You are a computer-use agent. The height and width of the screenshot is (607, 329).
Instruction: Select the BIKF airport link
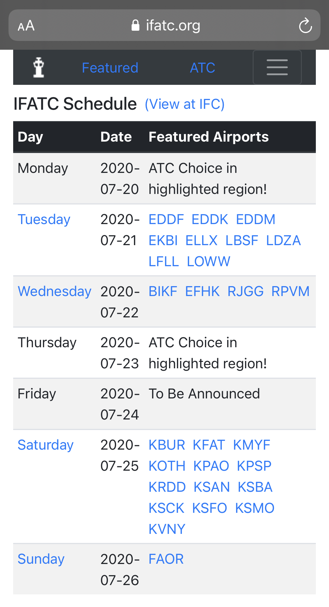[163, 291]
